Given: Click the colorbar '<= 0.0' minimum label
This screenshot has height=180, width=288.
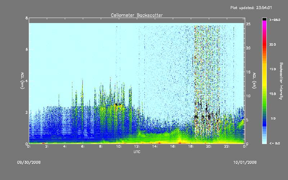Looking at the screenshot, I should (x=275, y=143).
